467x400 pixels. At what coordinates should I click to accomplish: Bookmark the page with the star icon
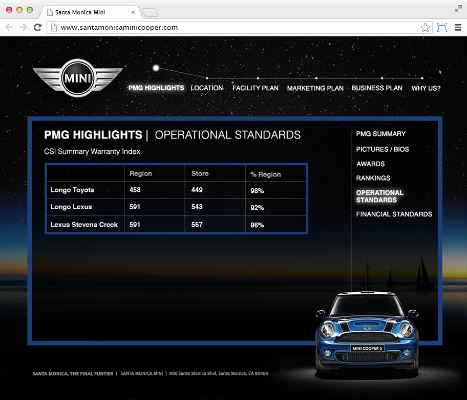tap(425, 28)
